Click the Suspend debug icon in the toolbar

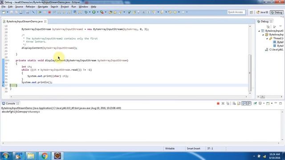click(45, 12)
